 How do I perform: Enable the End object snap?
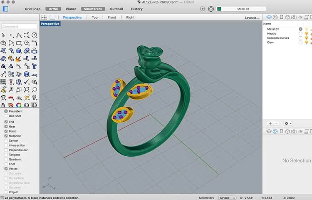[6, 122]
